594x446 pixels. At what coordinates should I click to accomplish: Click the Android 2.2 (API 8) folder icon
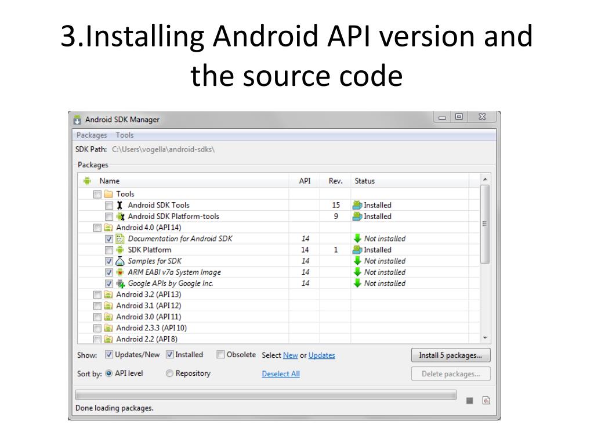pos(108,339)
